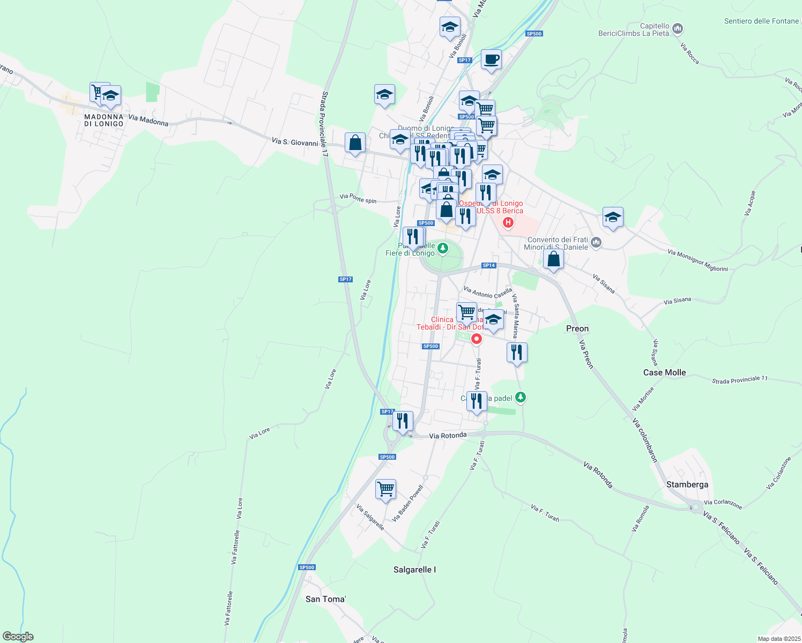This screenshot has height=643, width=802.
Task: Select restaurant marker beside SP17 roundabout
Action: coord(403,421)
